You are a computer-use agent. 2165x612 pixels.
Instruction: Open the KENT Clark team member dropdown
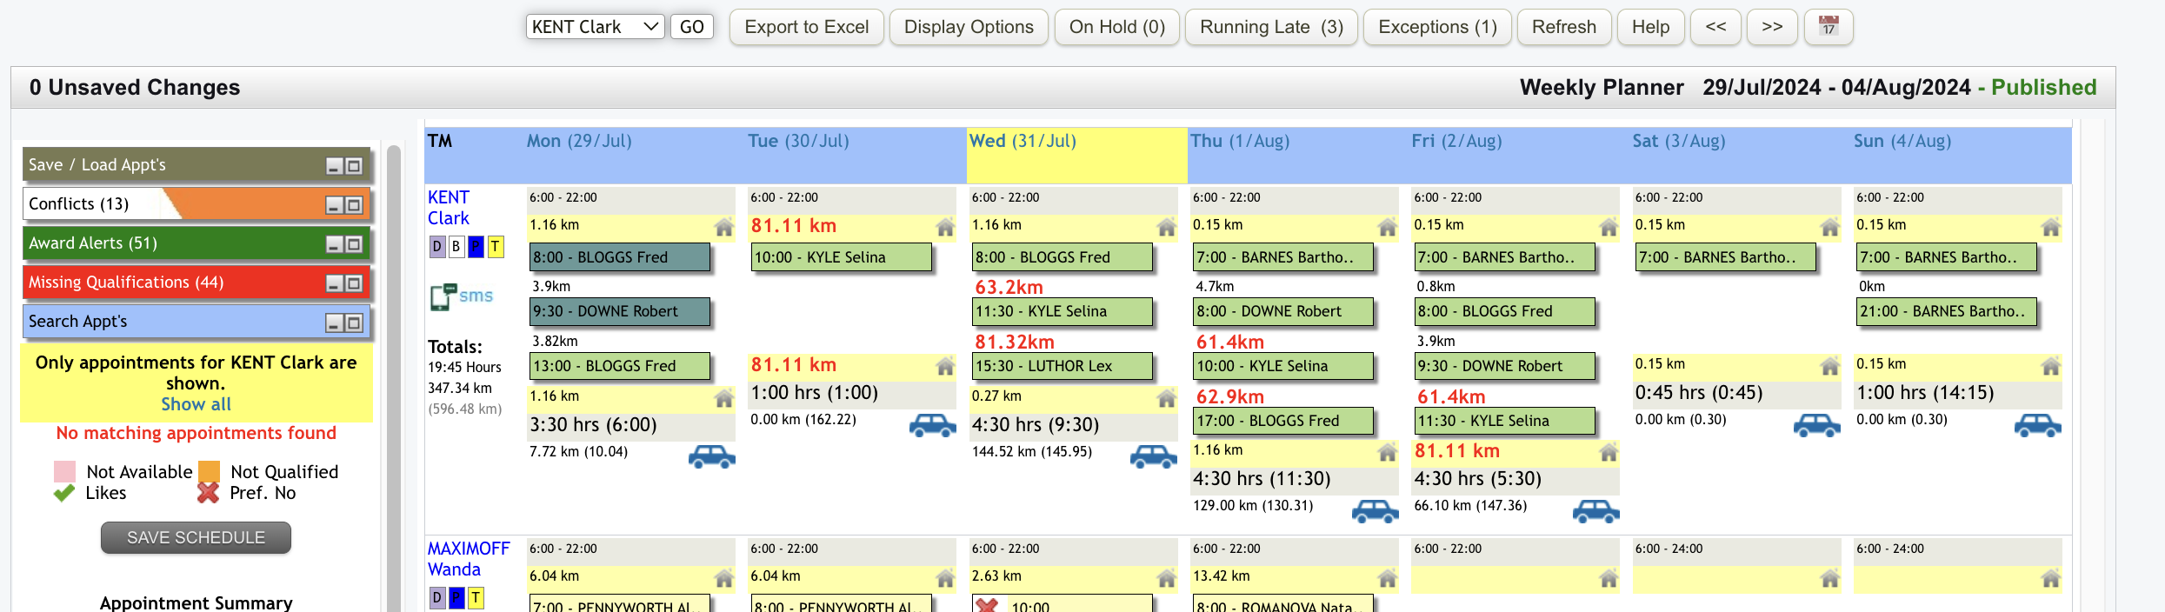[x=595, y=26]
